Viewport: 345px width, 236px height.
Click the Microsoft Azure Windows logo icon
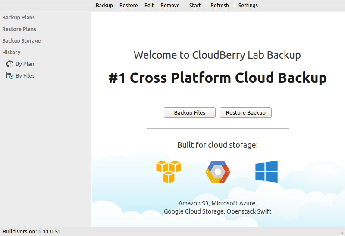click(x=267, y=172)
